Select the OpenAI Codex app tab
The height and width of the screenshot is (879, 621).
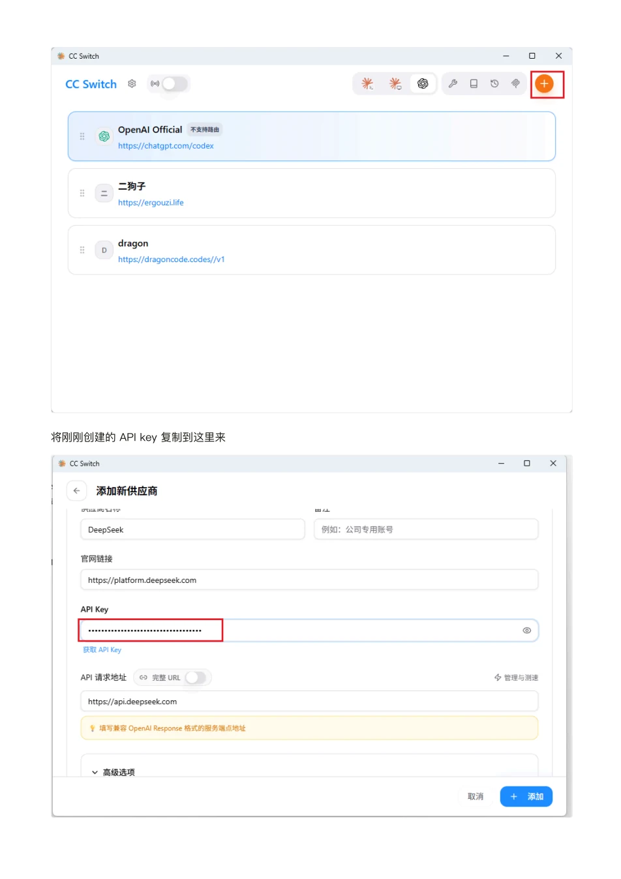pyautogui.click(x=423, y=83)
